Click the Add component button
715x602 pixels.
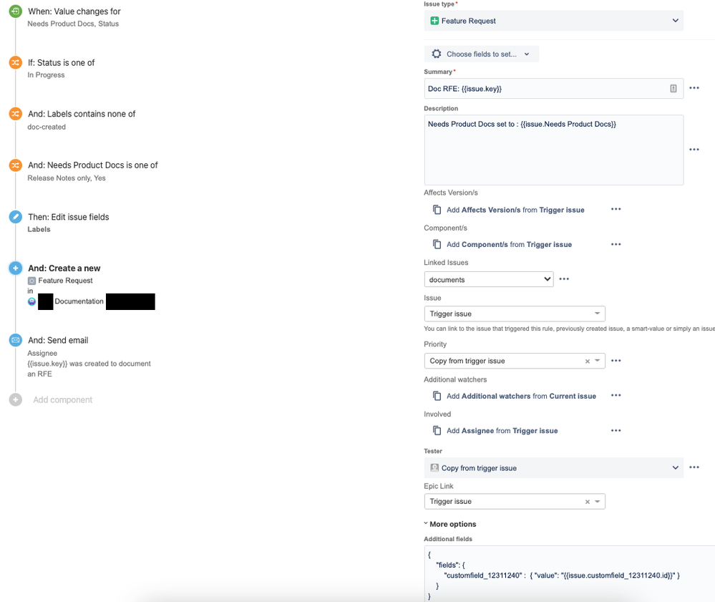(62, 399)
